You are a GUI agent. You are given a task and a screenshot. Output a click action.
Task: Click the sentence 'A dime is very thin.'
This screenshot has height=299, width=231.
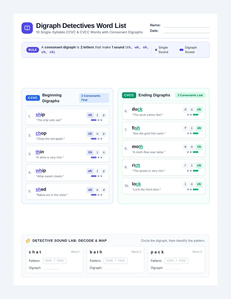(50, 158)
